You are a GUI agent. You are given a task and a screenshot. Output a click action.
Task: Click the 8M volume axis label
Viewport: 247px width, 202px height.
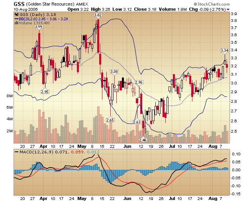[10, 96]
